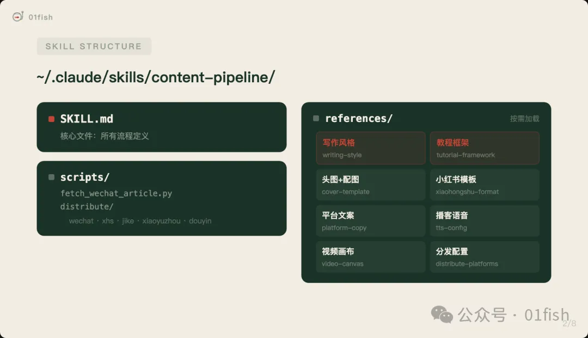Click the red square beside SKILL.md
This screenshot has height=338, width=588.
51,119
